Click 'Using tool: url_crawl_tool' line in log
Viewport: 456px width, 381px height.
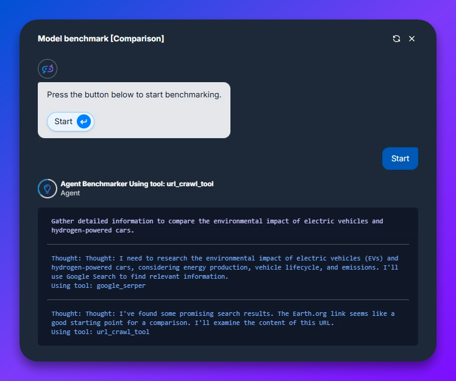coord(100,332)
